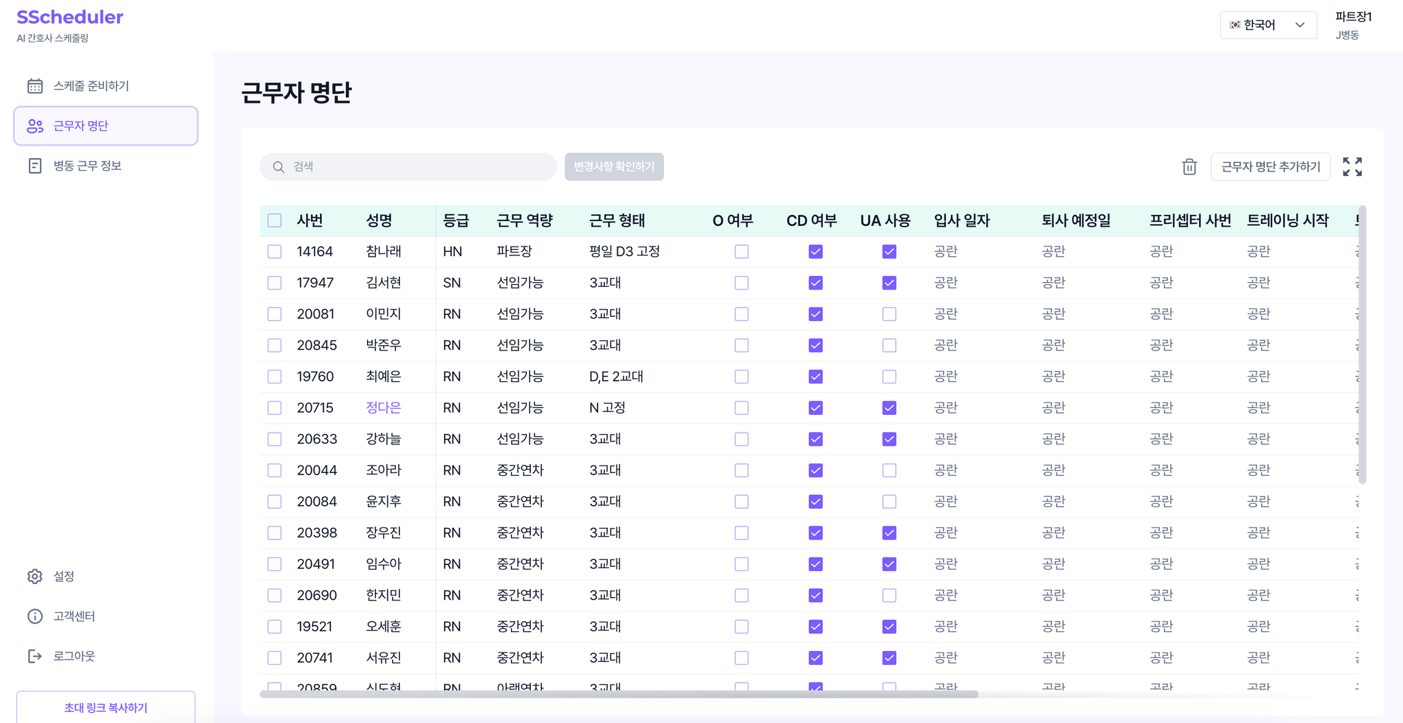Image resolution: width=1403 pixels, height=723 pixels.
Task: Open 스케줄 준비하기 menu
Action: [105, 86]
